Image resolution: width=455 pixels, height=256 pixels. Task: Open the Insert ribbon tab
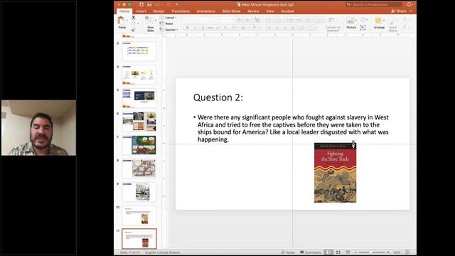pyautogui.click(x=141, y=11)
